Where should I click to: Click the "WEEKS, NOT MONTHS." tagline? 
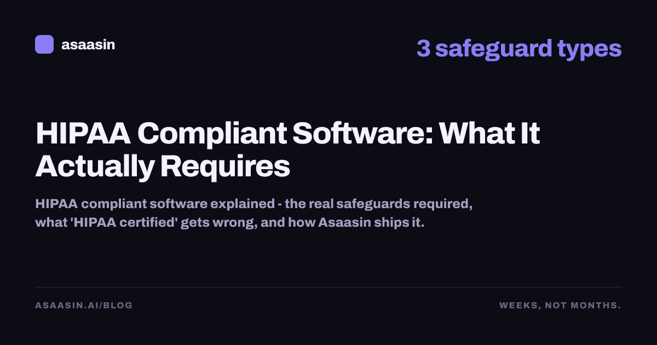[x=560, y=305]
